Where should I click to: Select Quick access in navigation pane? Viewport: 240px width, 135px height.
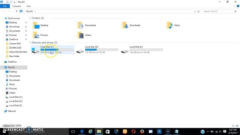coord(14,18)
